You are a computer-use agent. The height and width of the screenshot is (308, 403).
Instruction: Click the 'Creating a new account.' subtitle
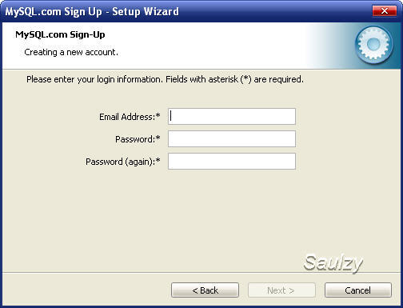(x=71, y=52)
